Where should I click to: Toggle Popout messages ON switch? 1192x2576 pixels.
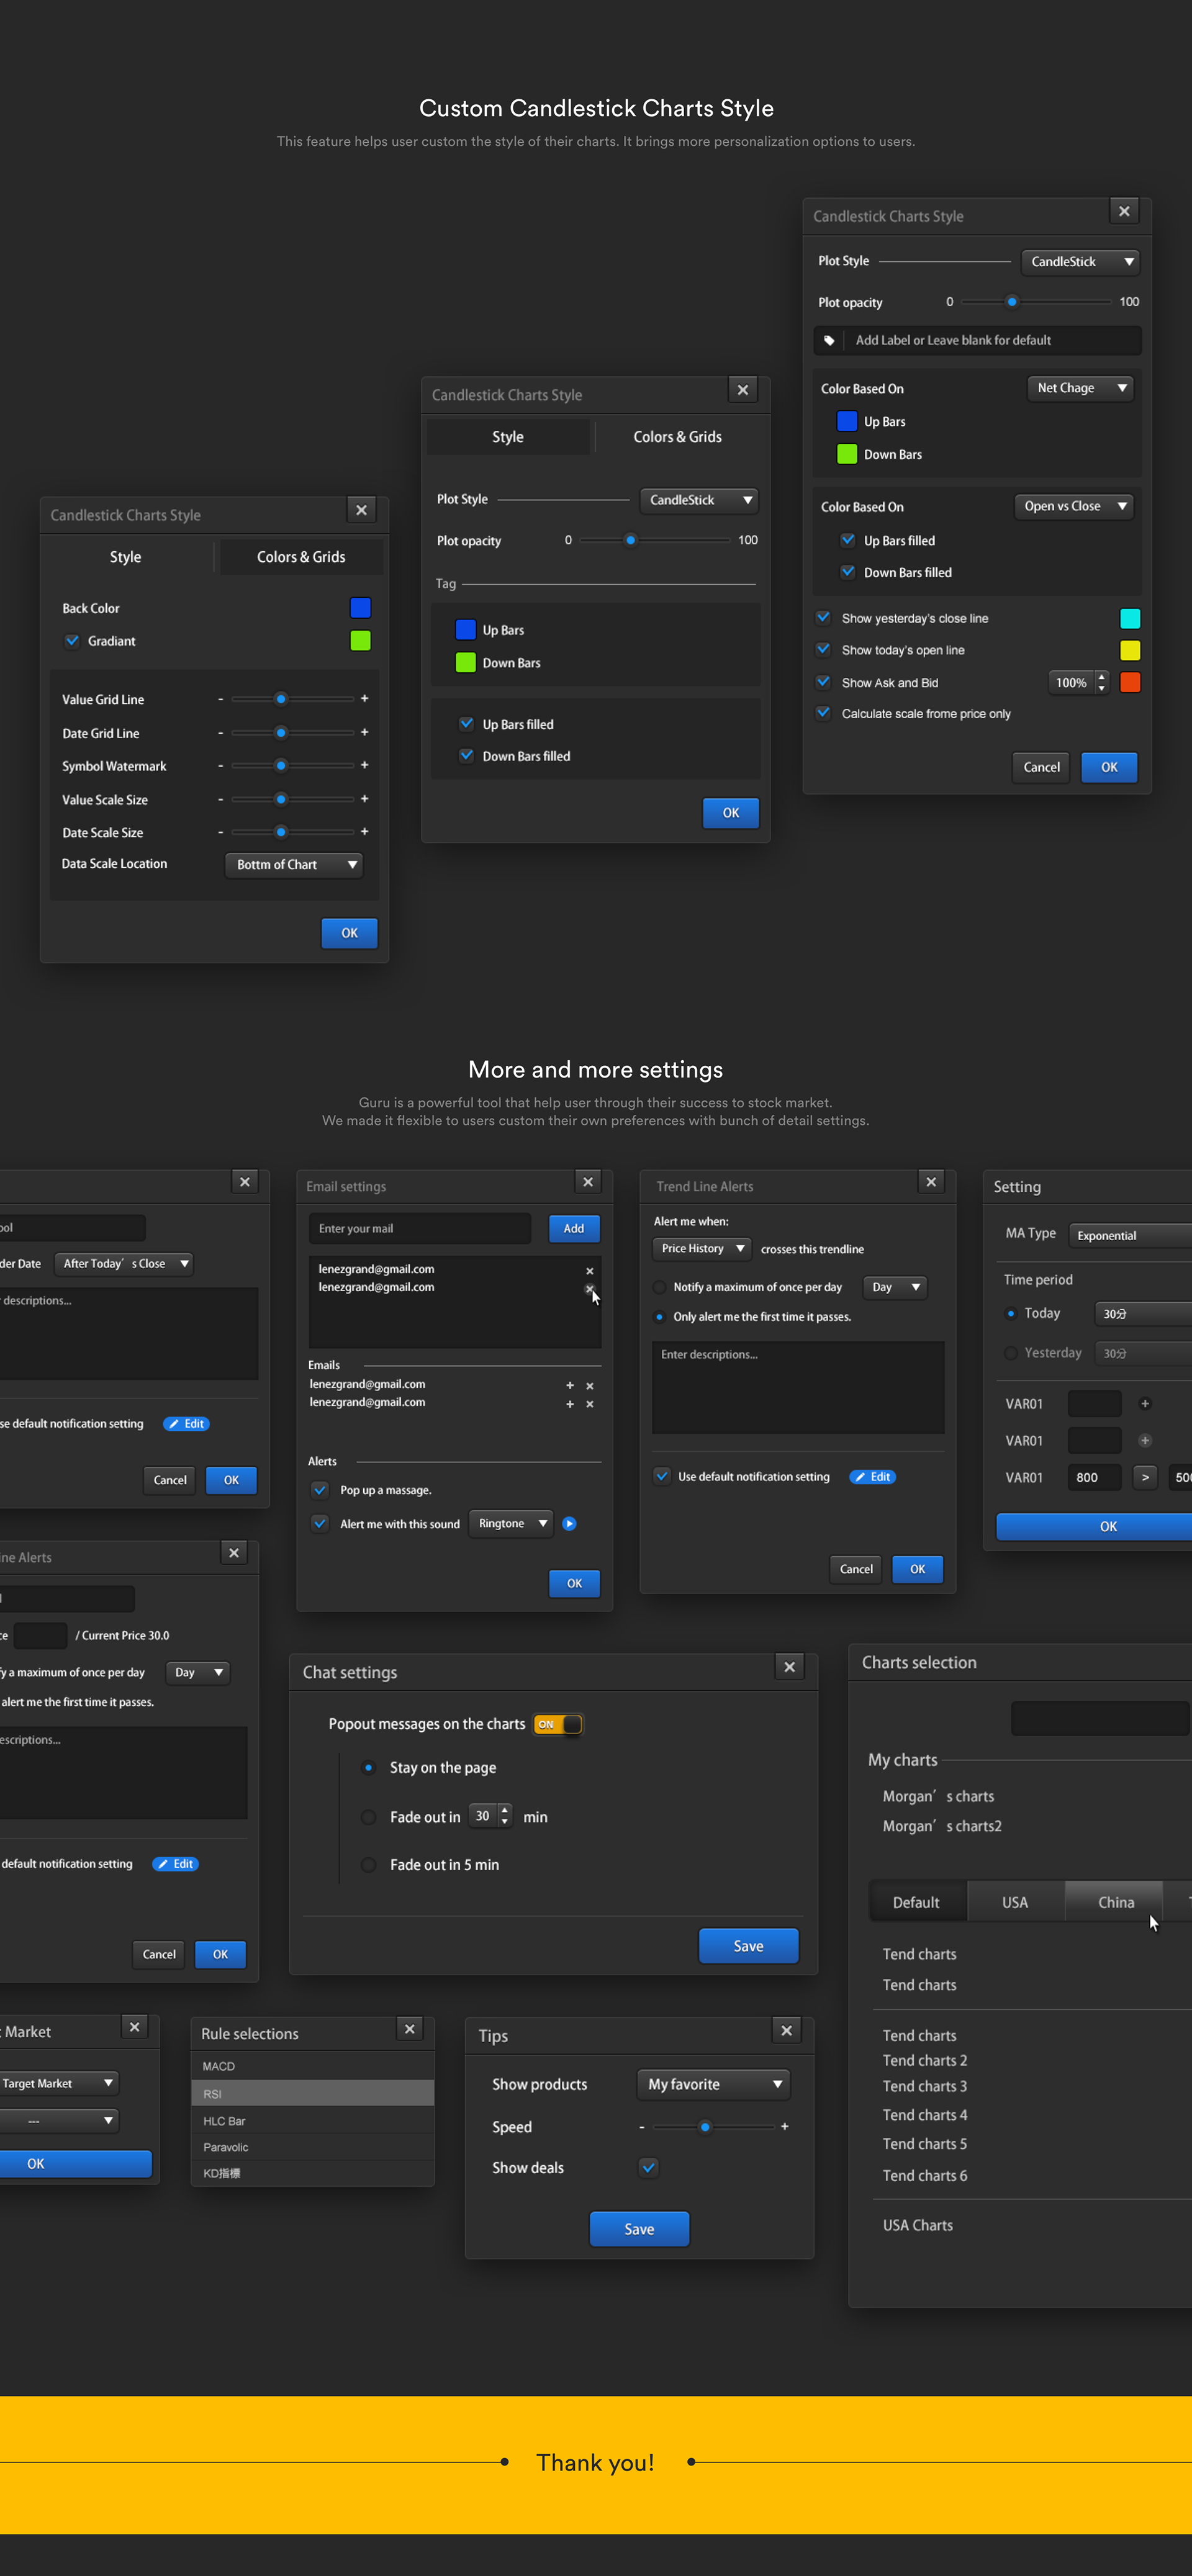pos(558,1724)
